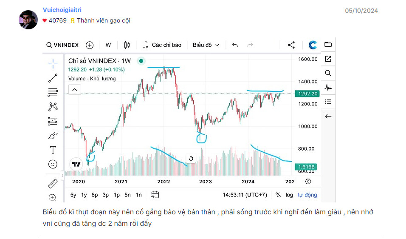Open the Biểu đồ dropdown
This screenshot has width=406, height=239.
click(206, 45)
